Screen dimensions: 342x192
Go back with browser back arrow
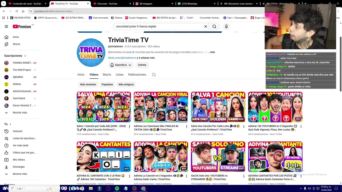point(4,11)
